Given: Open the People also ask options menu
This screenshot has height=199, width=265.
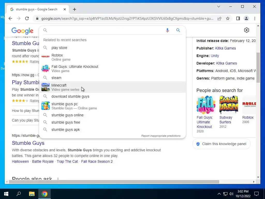Looking at the screenshot, I should coord(58,179).
